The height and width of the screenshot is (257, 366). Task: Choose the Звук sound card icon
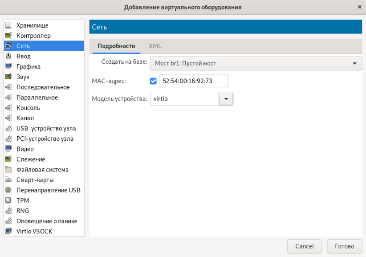pyautogui.click(x=8, y=77)
